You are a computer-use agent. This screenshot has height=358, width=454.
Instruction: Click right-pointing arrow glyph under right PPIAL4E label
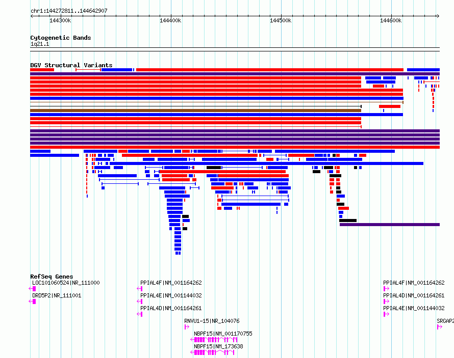(386, 314)
